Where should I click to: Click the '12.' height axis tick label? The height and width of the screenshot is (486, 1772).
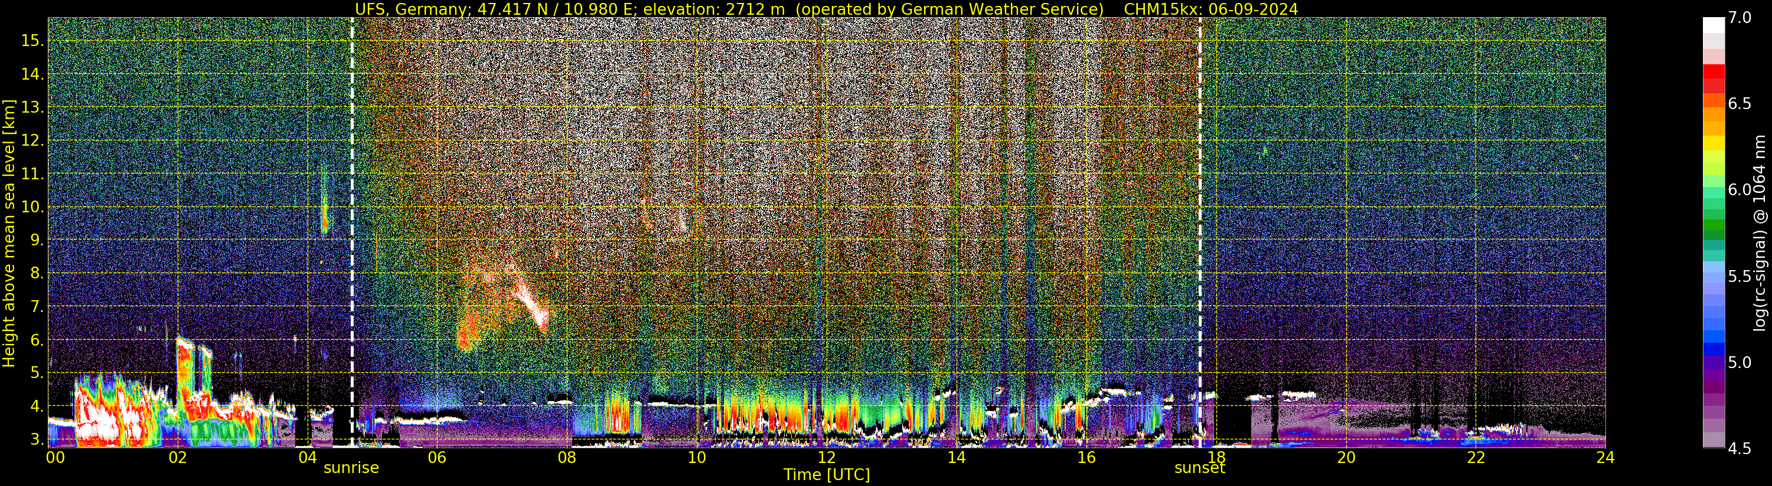click(32, 141)
